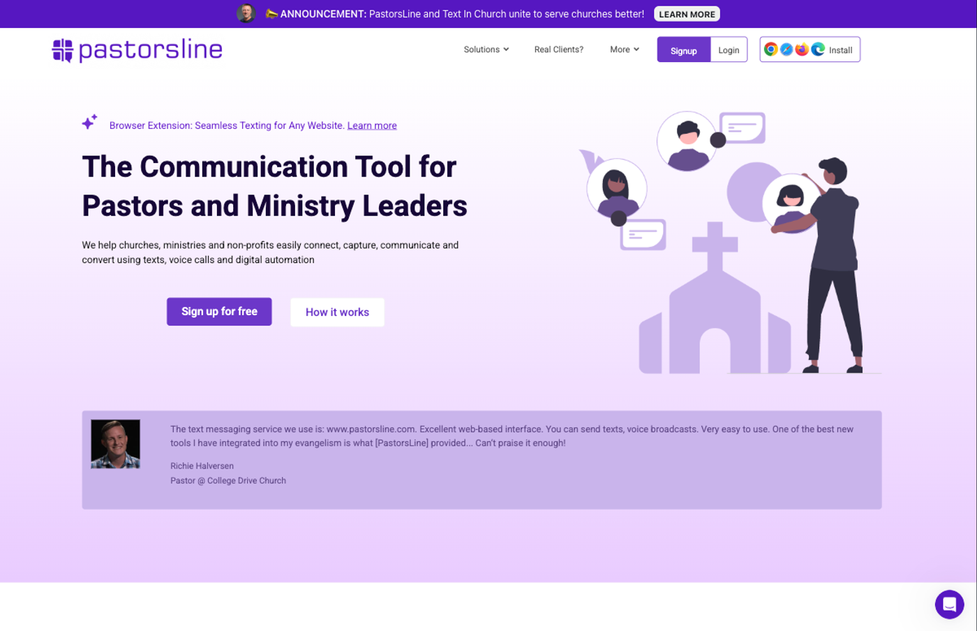977x631 pixels.
Task: Click the megaphone announcement icon
Action: (x=271, y=13)
